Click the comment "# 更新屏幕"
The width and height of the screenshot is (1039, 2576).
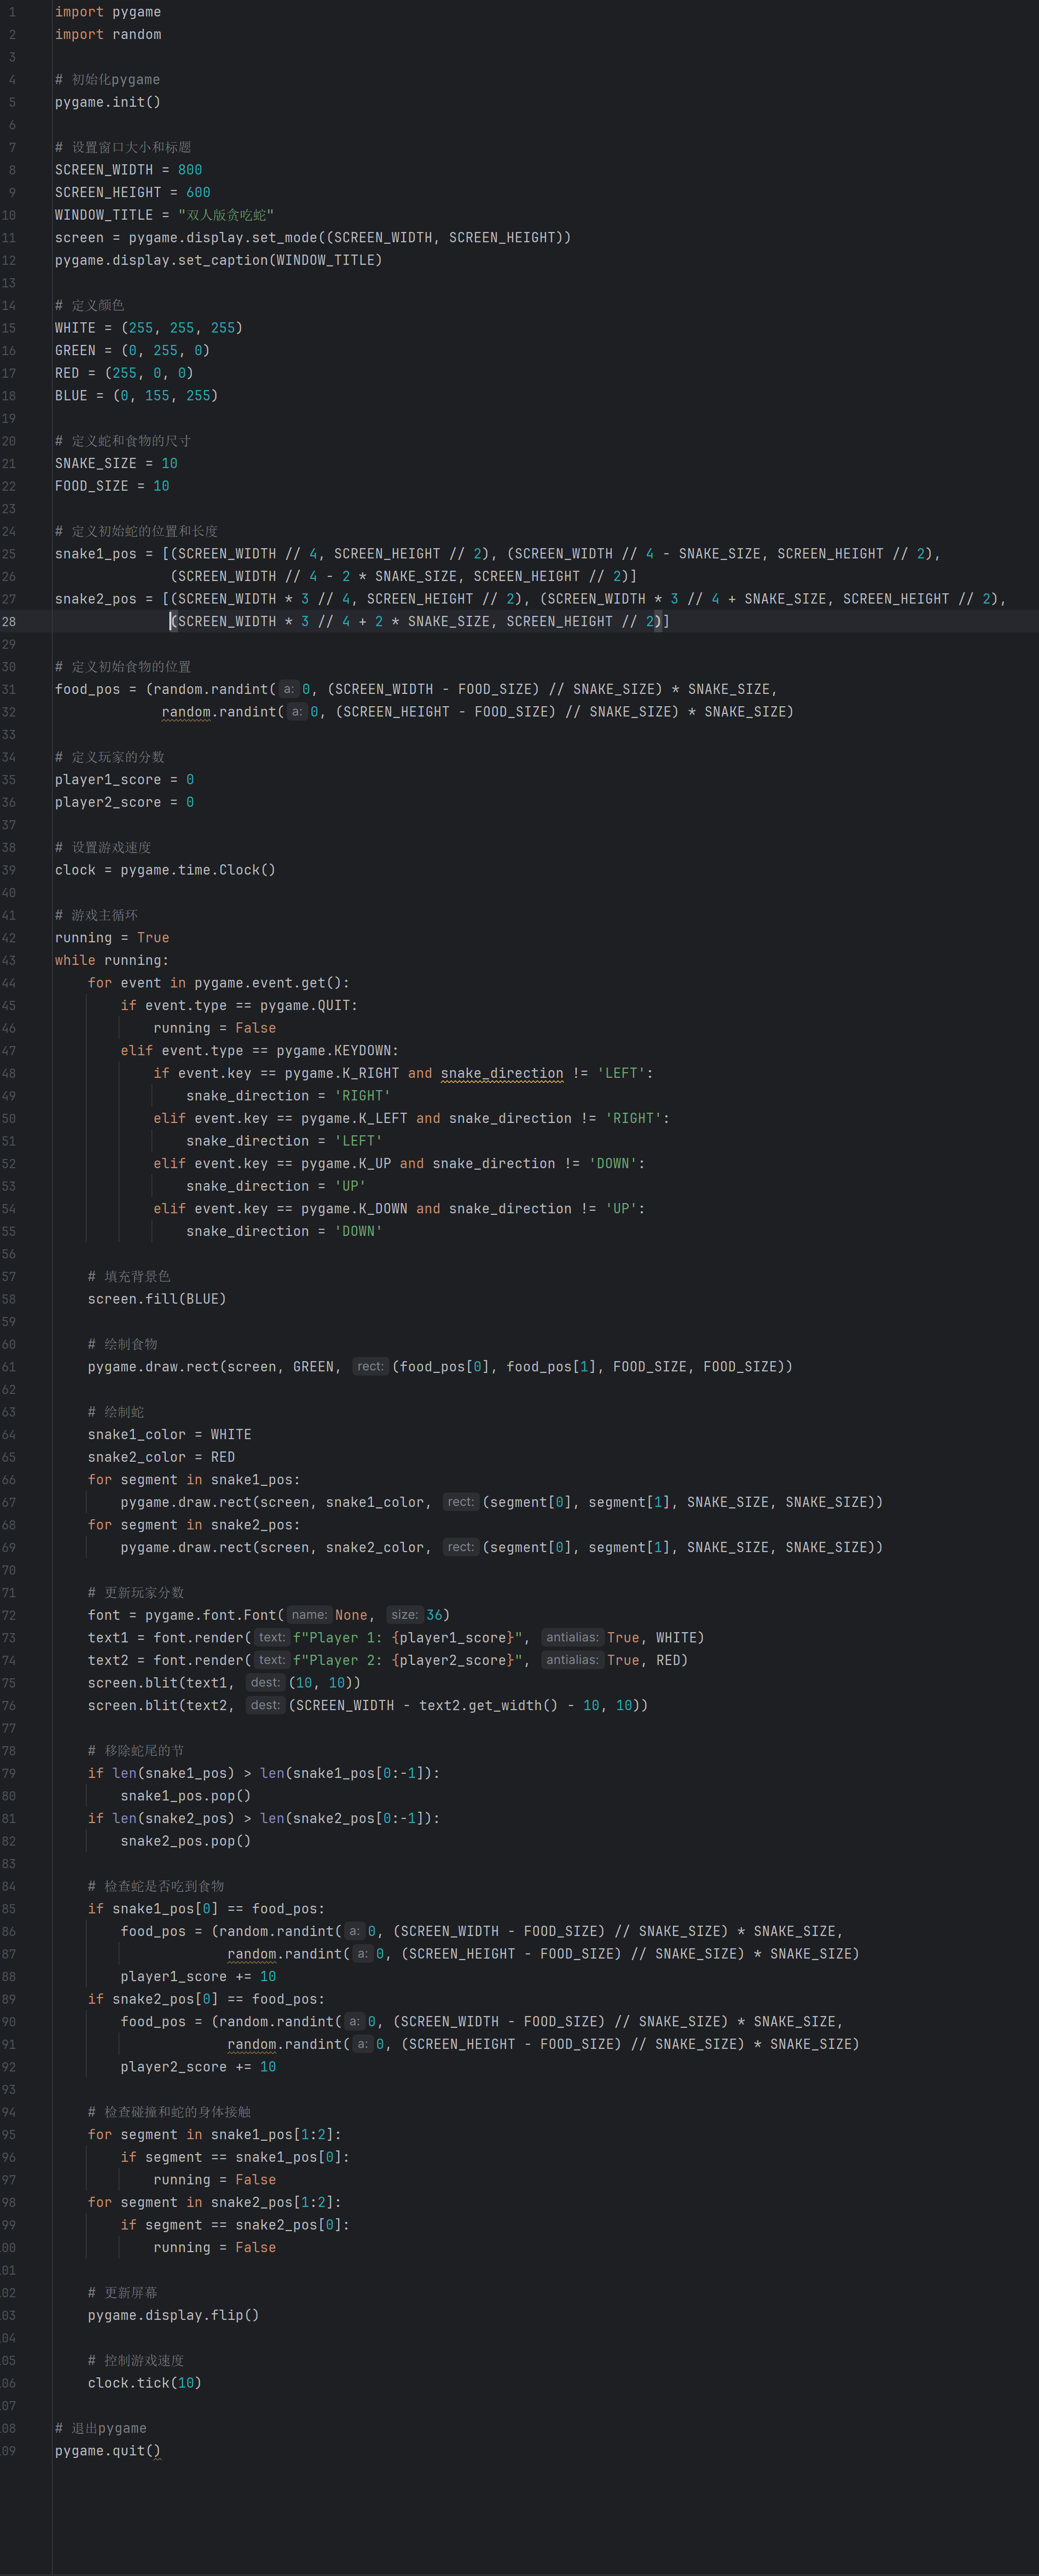122,2293
